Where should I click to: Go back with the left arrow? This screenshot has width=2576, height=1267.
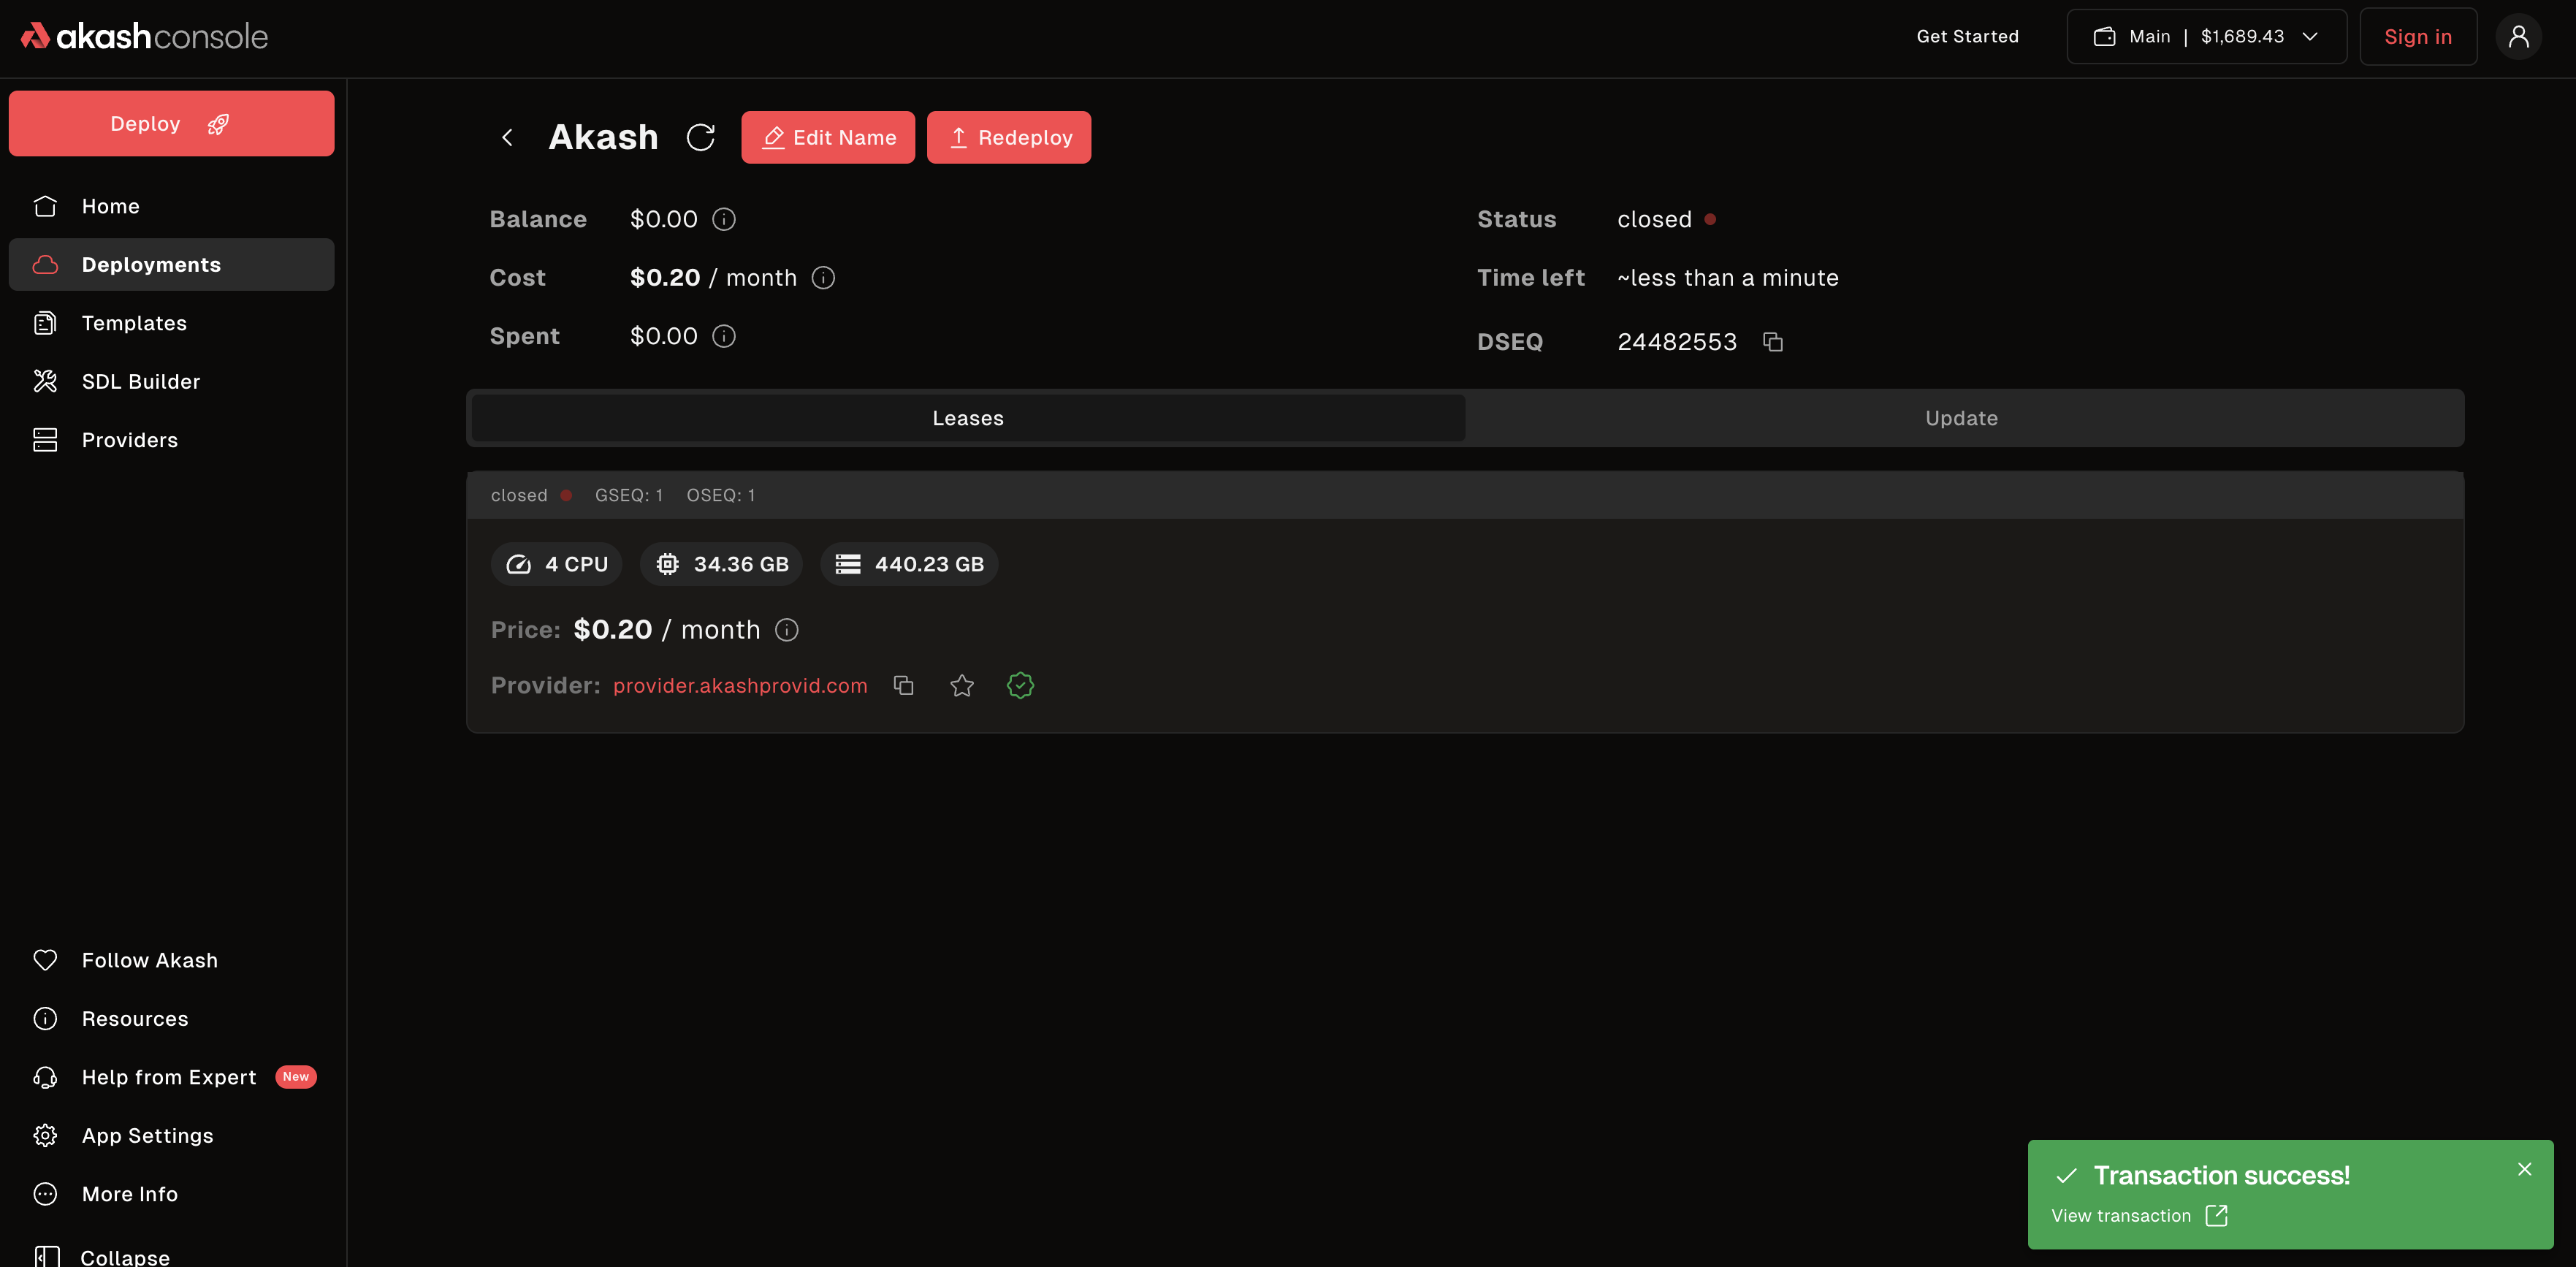(507, 137)
